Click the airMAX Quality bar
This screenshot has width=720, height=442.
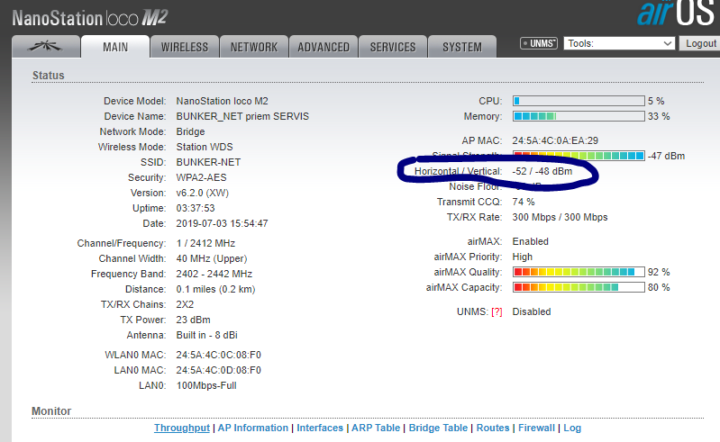[579, 271]
